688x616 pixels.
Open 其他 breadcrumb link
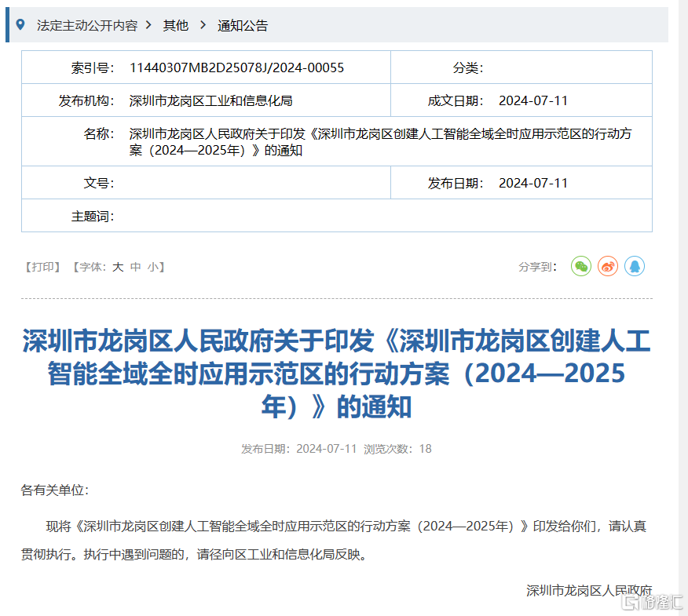pyautogui.click(x=175, y=25)
